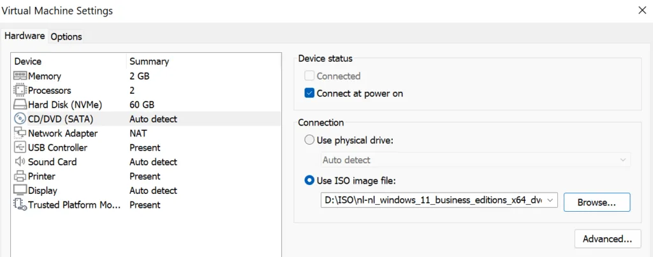
Task: Expand the Auto detect physical drive dropdown
Action: pos(622,160)
